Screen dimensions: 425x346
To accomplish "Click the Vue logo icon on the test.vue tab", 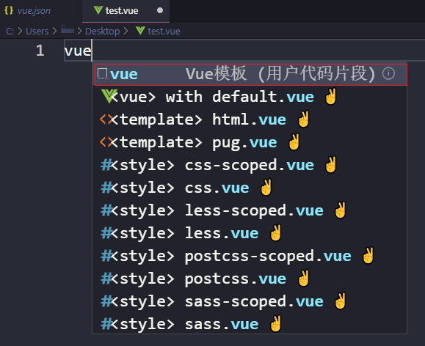I will pos(98,10).
